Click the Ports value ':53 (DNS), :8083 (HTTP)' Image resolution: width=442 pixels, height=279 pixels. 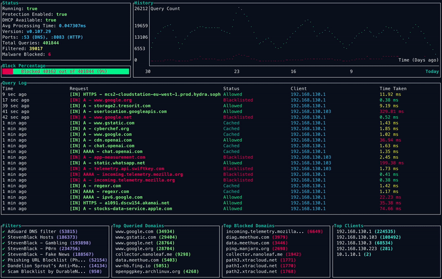[52, 37]
